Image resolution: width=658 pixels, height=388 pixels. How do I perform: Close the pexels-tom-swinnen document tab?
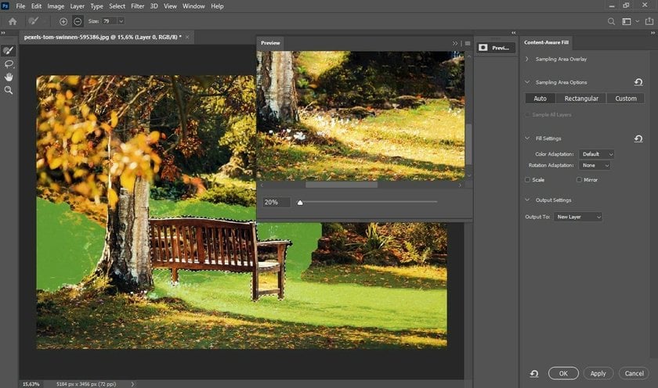(187, 37)
